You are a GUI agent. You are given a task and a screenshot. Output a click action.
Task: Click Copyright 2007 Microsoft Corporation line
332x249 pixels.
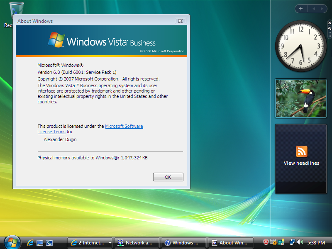98,79
